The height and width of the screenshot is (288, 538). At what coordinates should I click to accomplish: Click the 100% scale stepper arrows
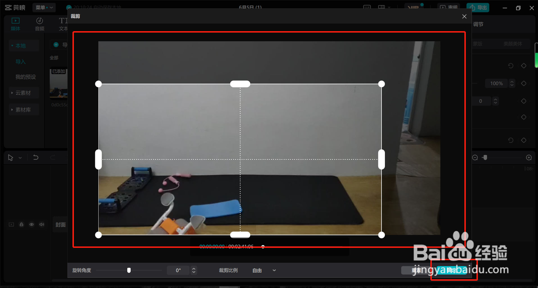point(512,83)
